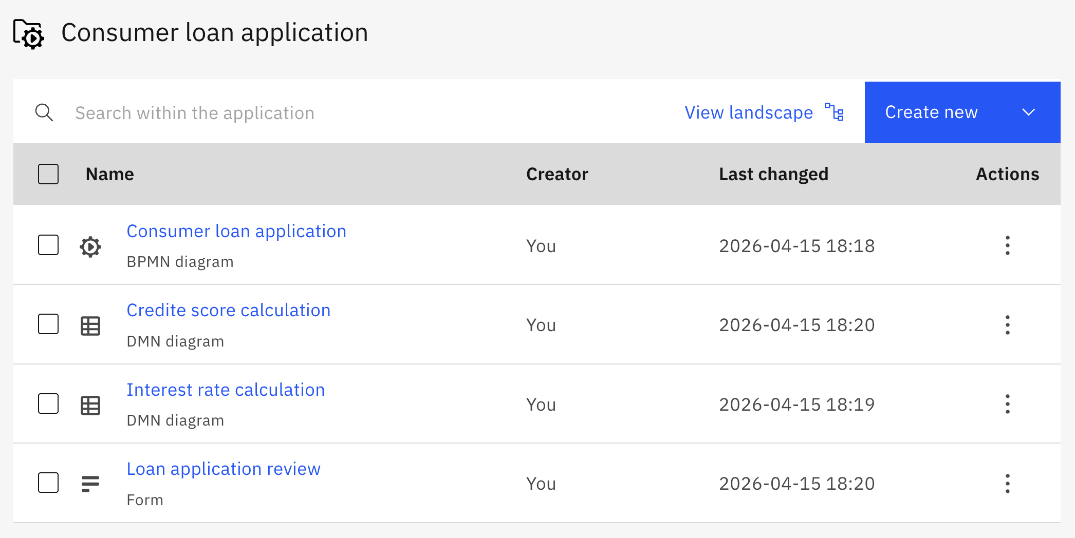Open actions menu for Consumer loan application

(1007, 246)
